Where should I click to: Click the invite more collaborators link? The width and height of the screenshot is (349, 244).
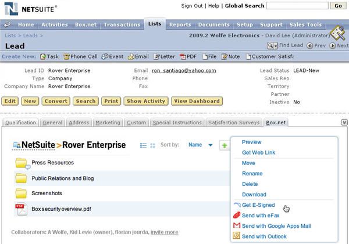pos(165,232)
